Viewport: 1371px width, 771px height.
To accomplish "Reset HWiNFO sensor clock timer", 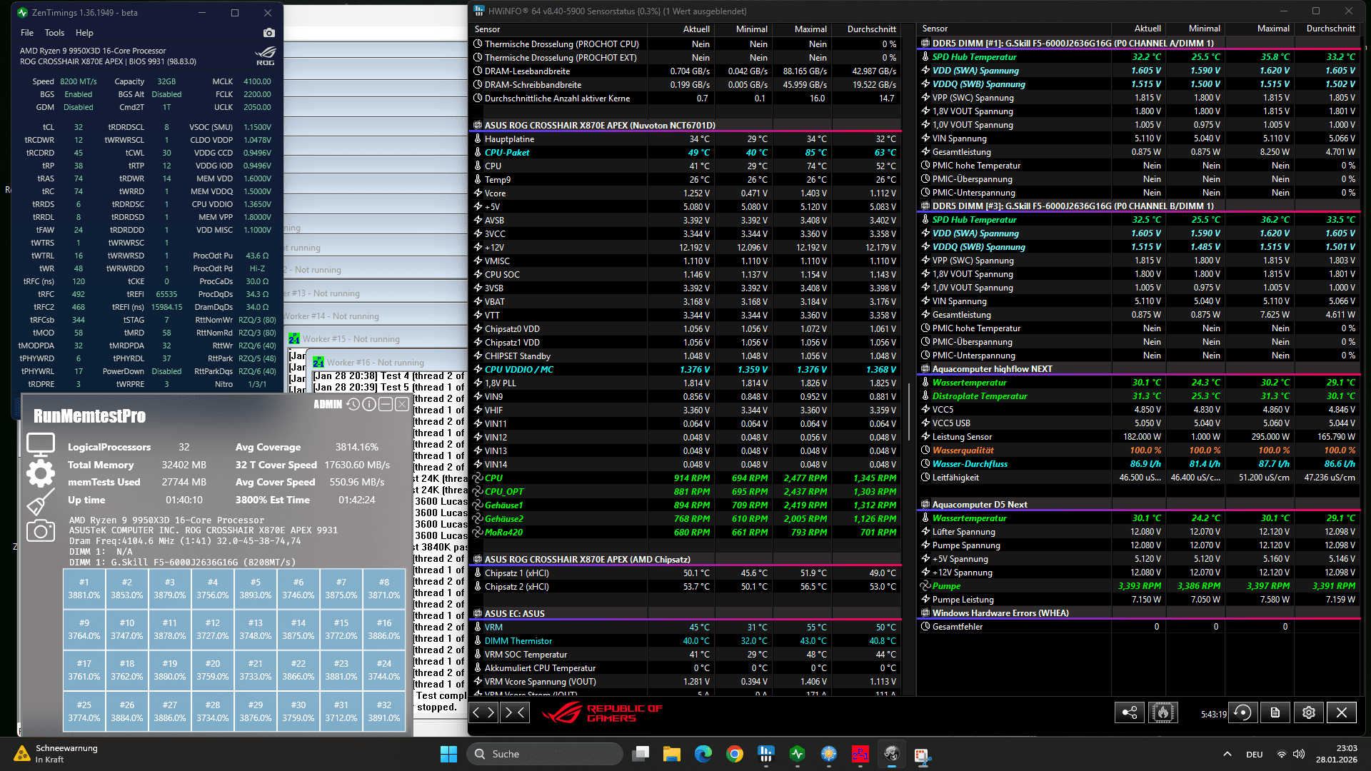I will [x=1242, y=712].
